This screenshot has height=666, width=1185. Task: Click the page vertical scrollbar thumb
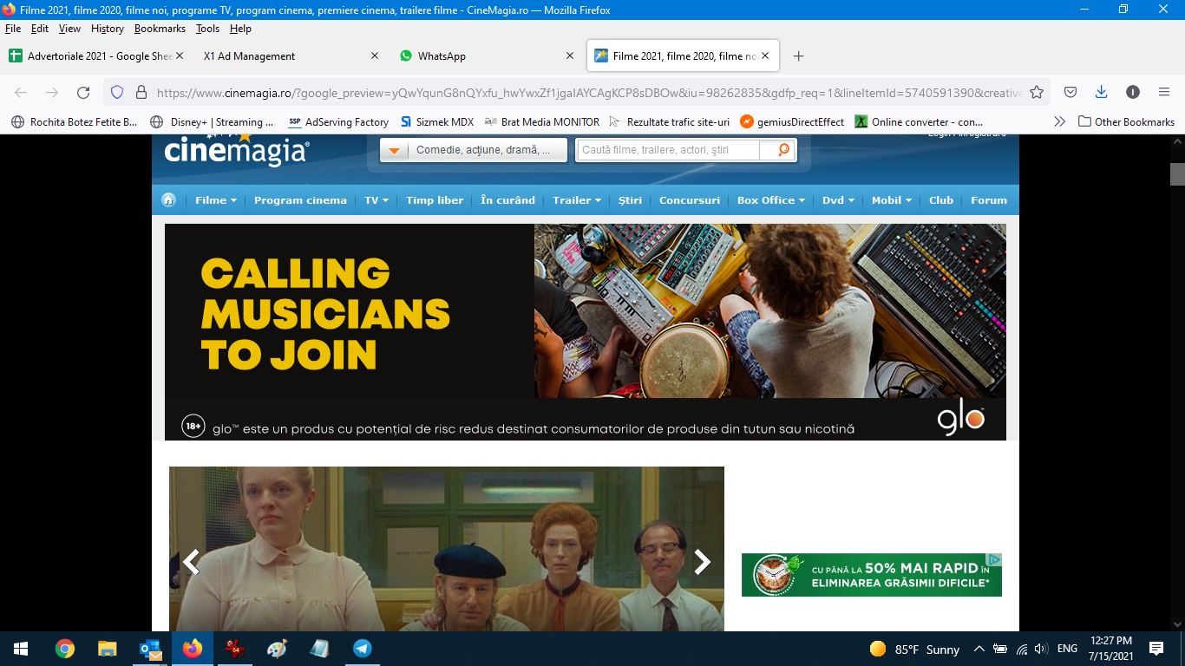click(x=1177, y=173)
